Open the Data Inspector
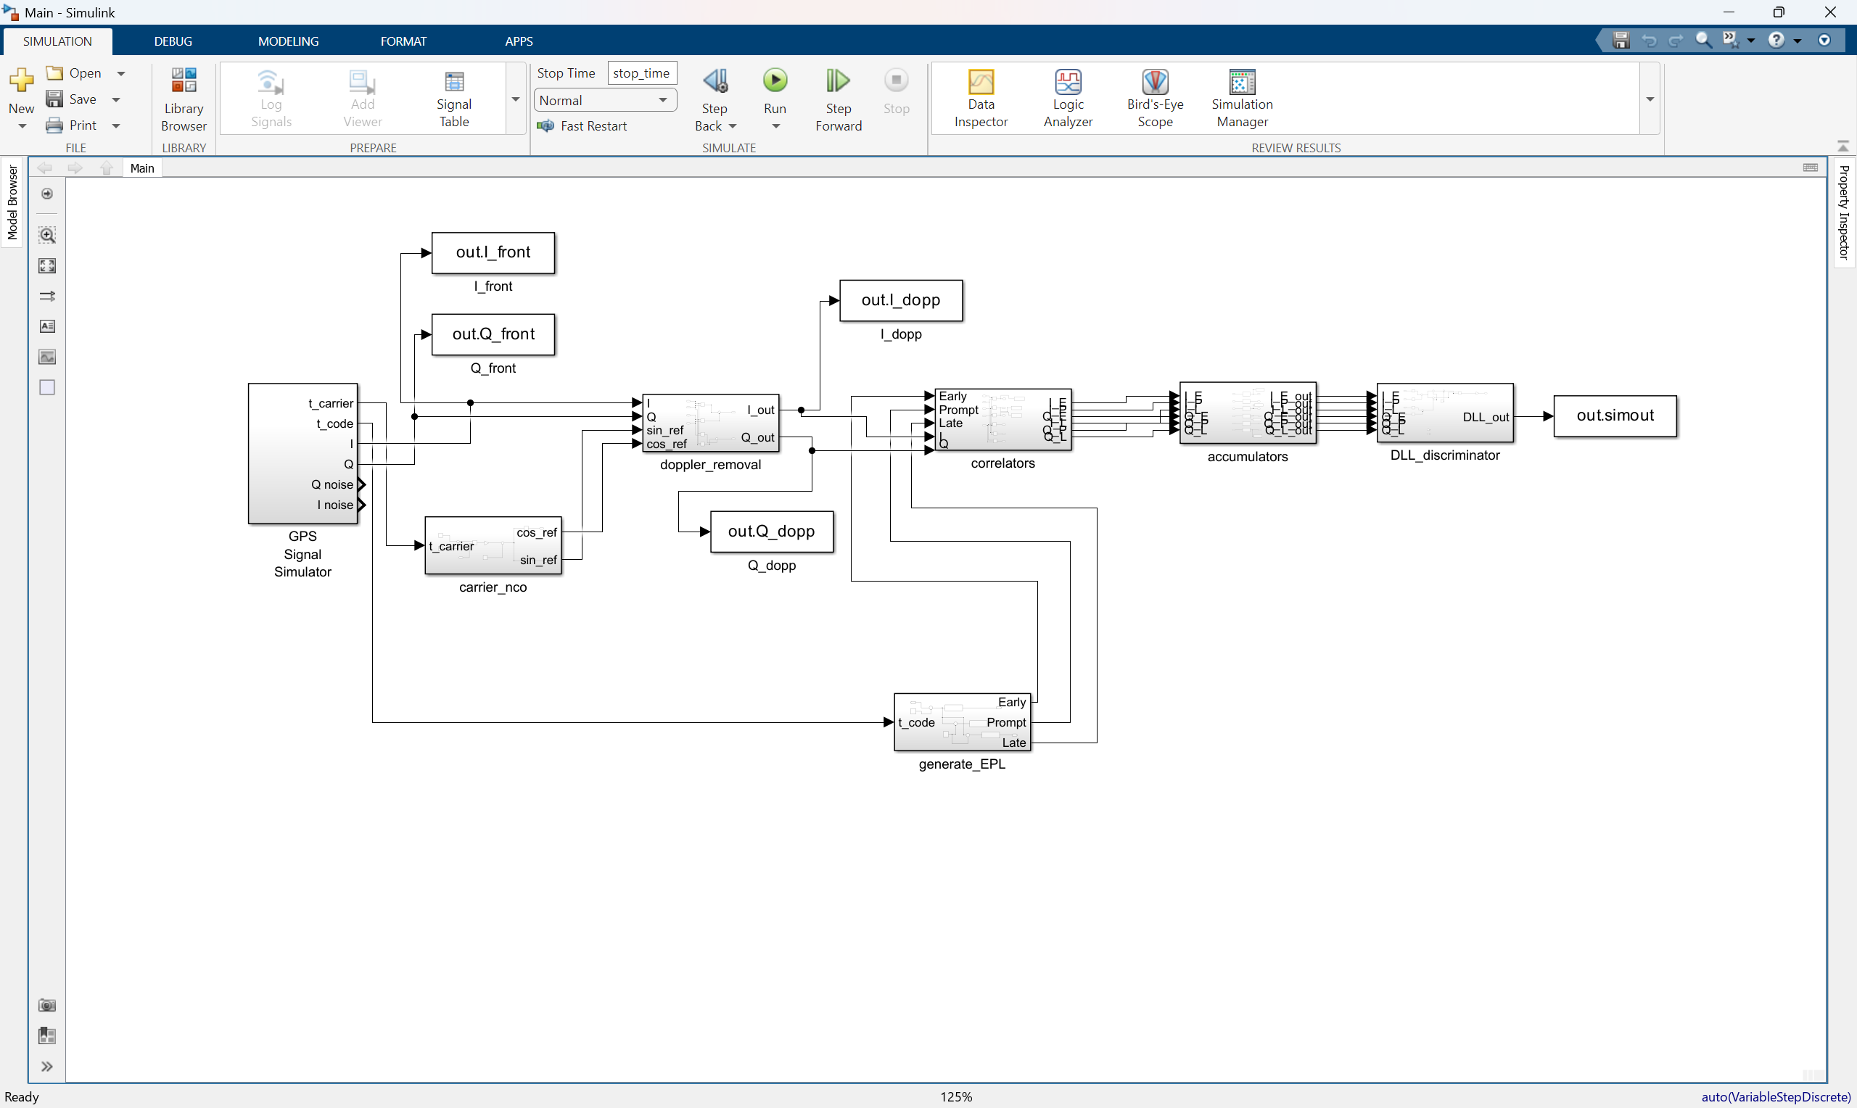Screen dimensions: 1857x1108 981,99
